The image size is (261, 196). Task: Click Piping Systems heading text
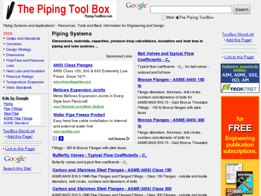click(x=72, y=34)
